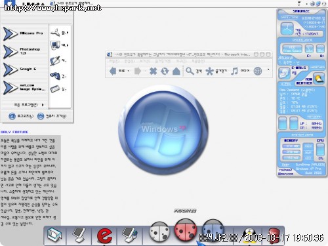
Task: Click the C: drive usage gauge
Action: [309, 49]
